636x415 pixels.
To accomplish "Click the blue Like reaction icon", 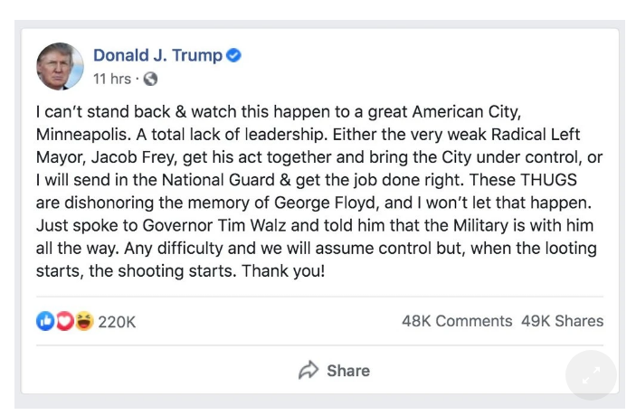I will [45, 321].
